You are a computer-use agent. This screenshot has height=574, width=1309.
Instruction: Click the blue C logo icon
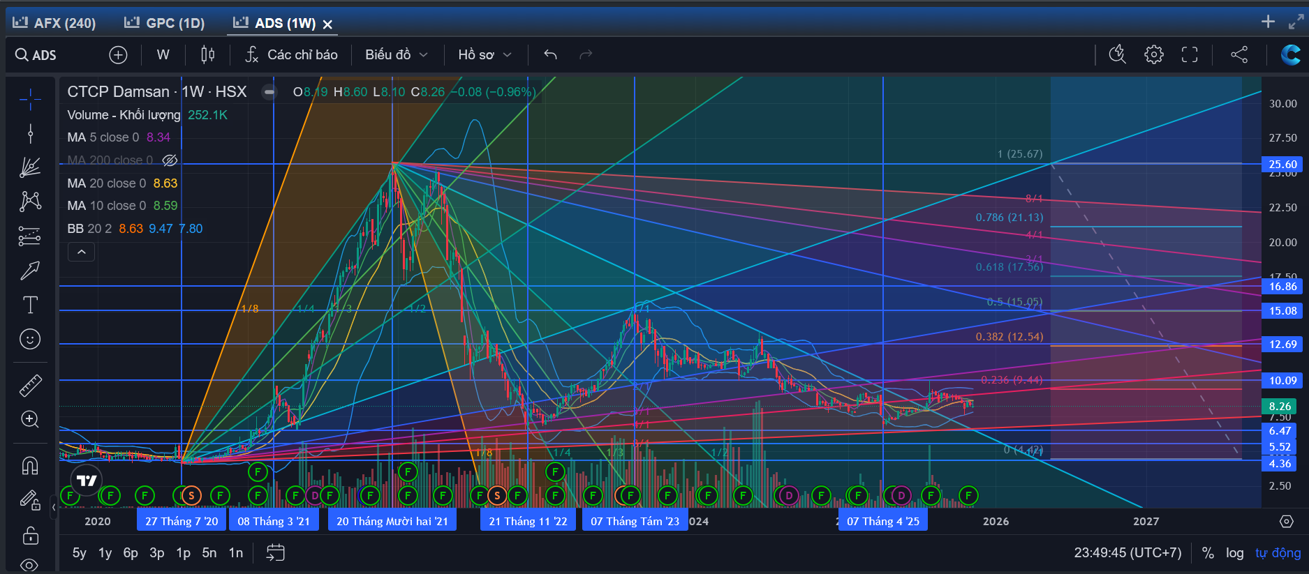(x=1290, y=54)
